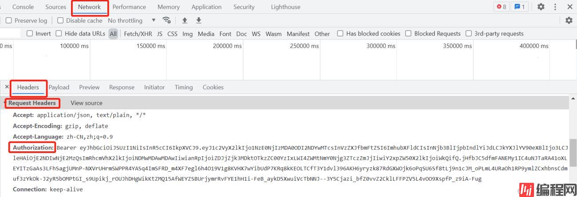The height and width of the screenshot is (197, 577).
Task: Click the blue issues count badge
Action: click(519, 7)
